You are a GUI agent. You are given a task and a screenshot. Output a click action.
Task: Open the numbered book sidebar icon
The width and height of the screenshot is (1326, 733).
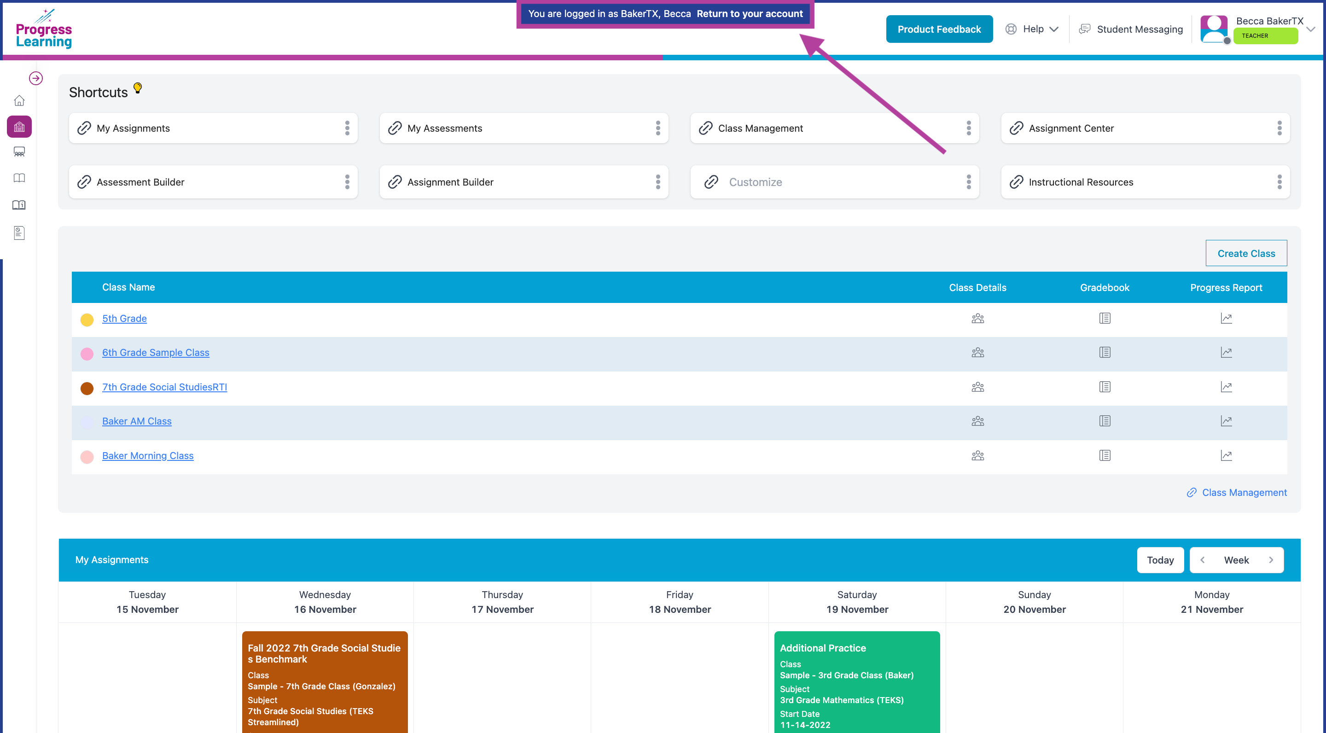(19, 205)
